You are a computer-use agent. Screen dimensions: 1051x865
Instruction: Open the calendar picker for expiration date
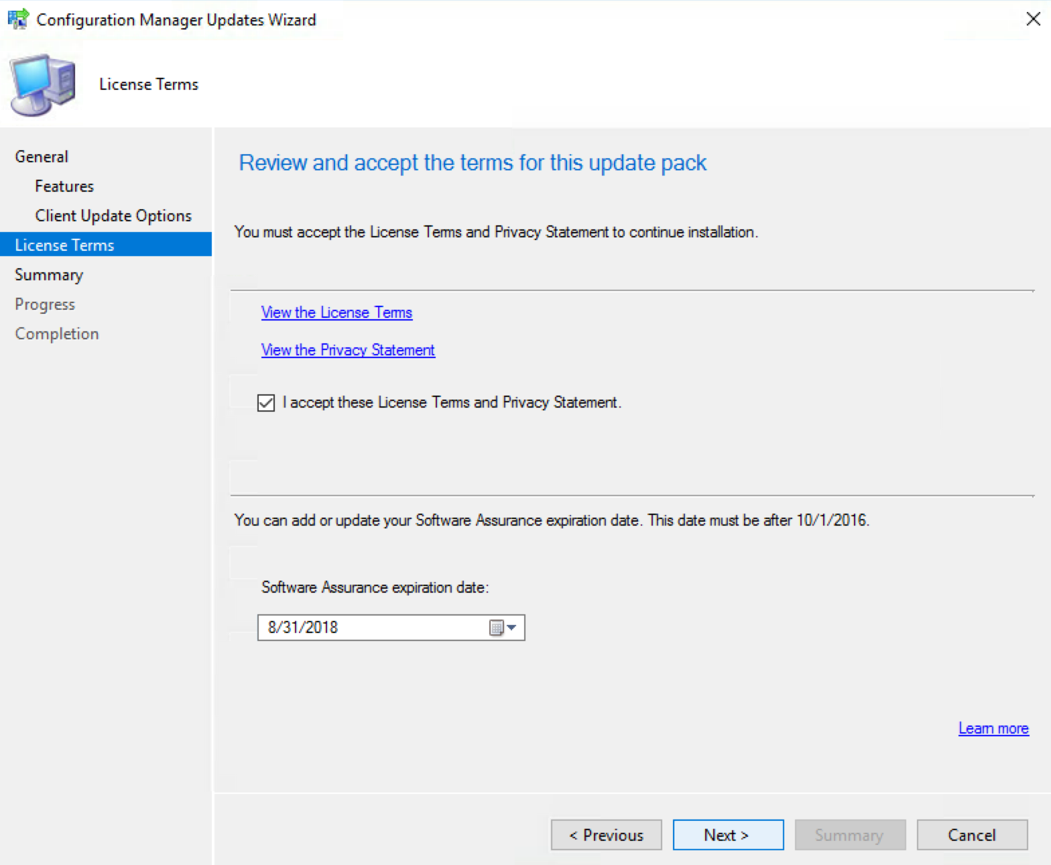(x=503, y=628)
